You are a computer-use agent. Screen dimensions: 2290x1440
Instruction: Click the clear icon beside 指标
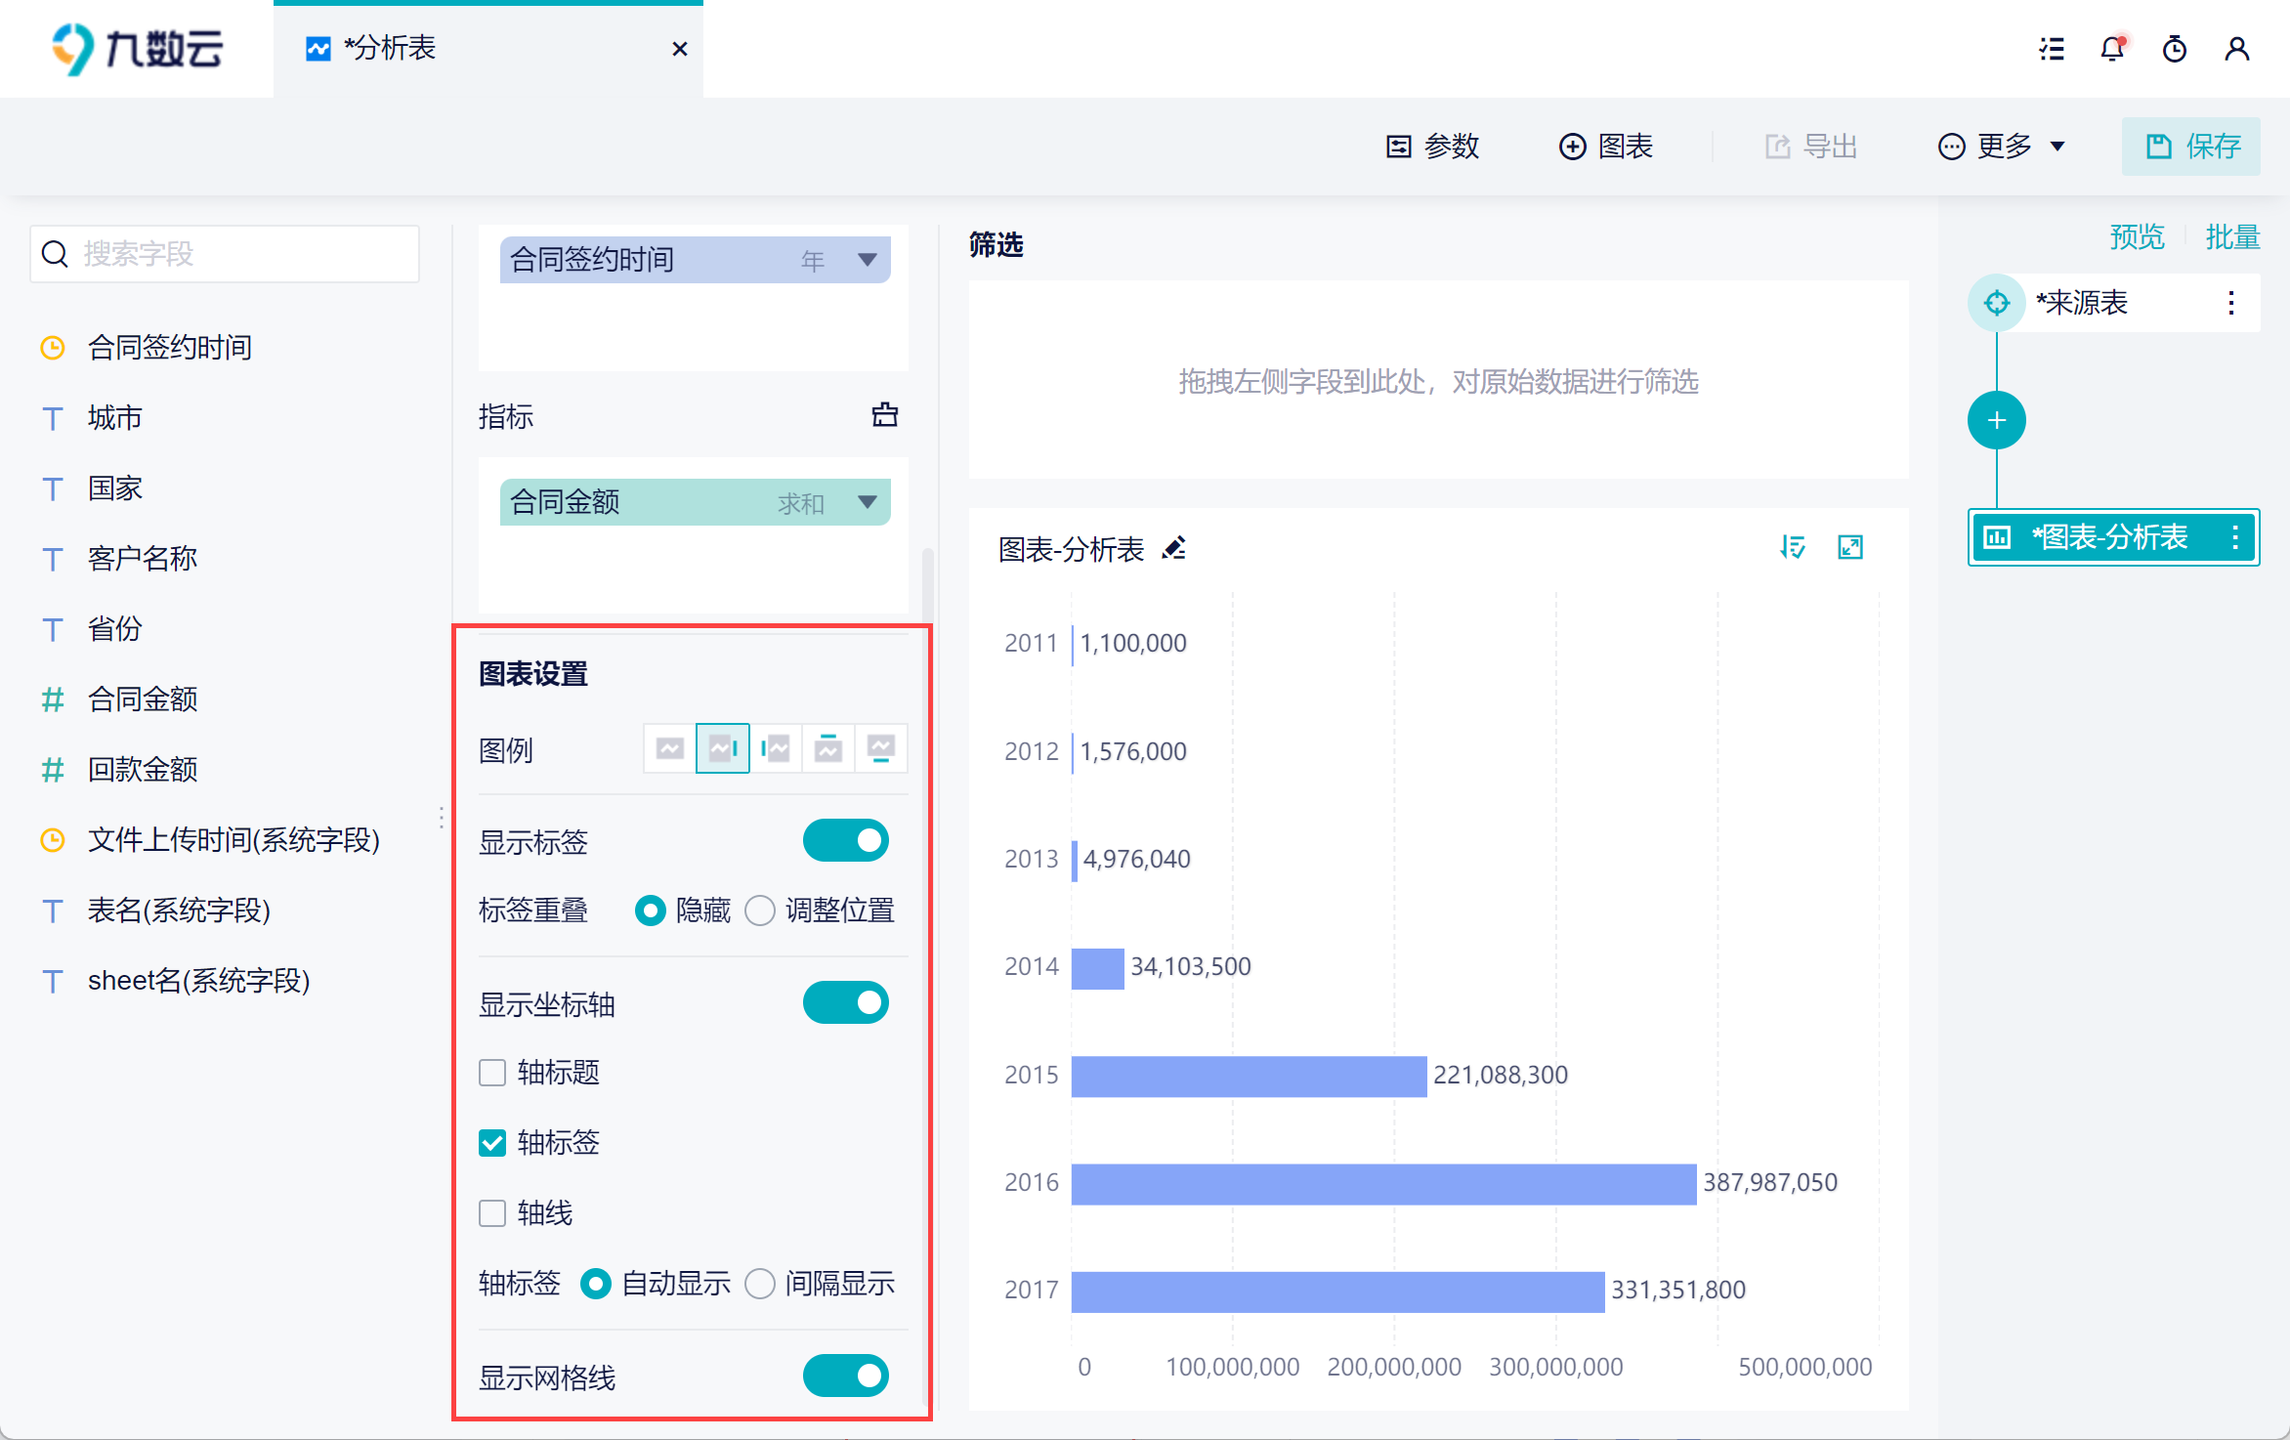(884, 415)
